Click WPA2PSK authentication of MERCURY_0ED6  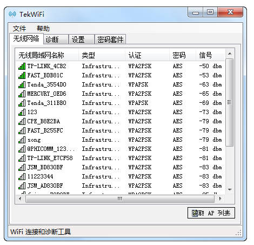coord(140,94)
